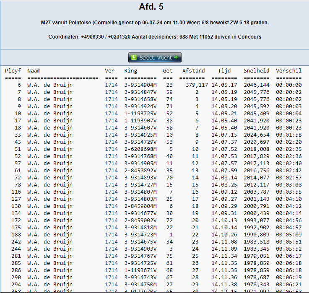The image size is (309, 293).
Task: Open club link 1714 in row for ring 3-9314750M
Action: [x=112, y=284]
